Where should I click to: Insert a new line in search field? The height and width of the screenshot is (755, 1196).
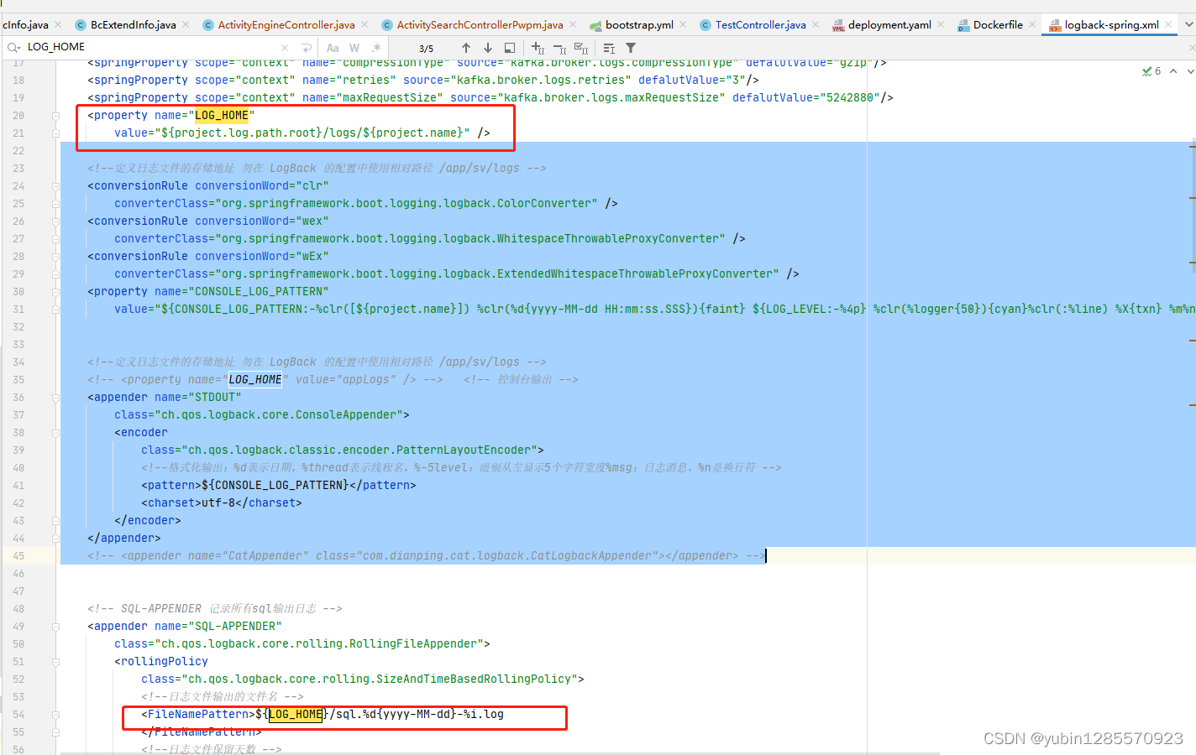coord(307,48)
